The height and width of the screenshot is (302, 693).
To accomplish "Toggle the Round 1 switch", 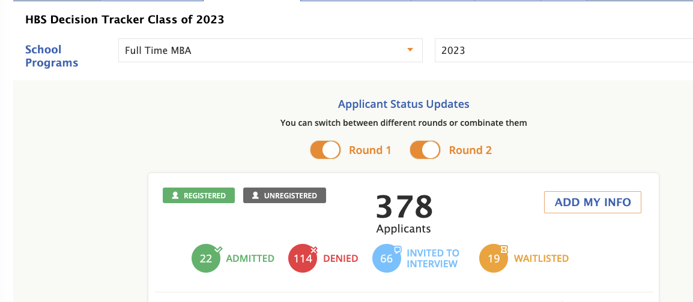I will [325, 150].
